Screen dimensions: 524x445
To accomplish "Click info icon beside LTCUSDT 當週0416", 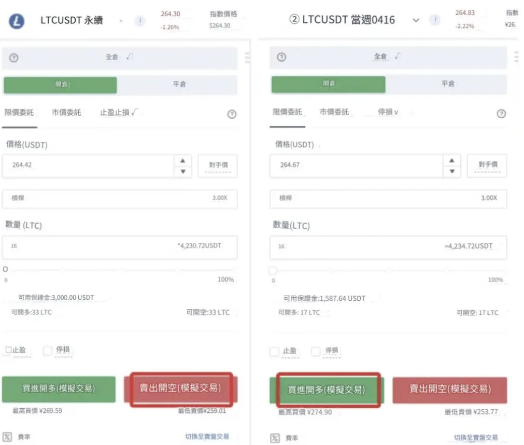I will tap(435, 20).
